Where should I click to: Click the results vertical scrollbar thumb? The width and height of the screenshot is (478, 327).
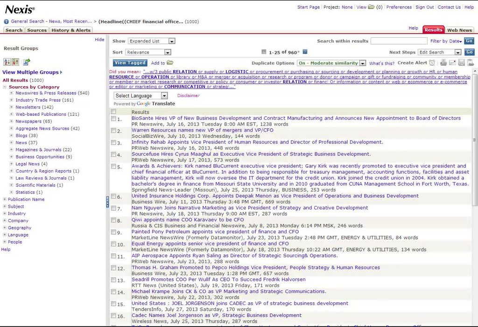pyautogui.click(x=474, y=139)
